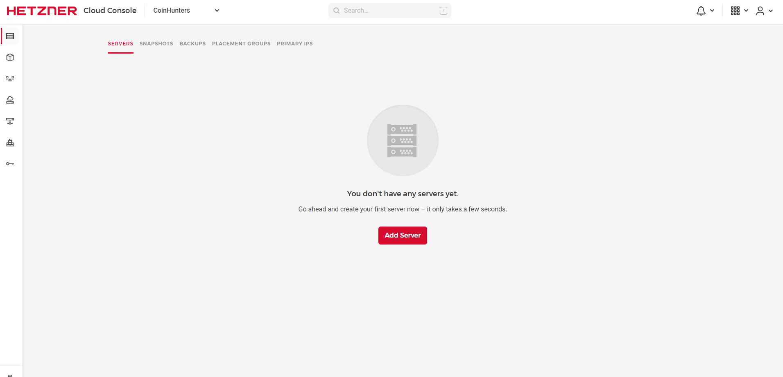Open the Security key sidebar icon
Viewport: 783px width, 377px height.
pyautogui.click(x=10, y=164)
